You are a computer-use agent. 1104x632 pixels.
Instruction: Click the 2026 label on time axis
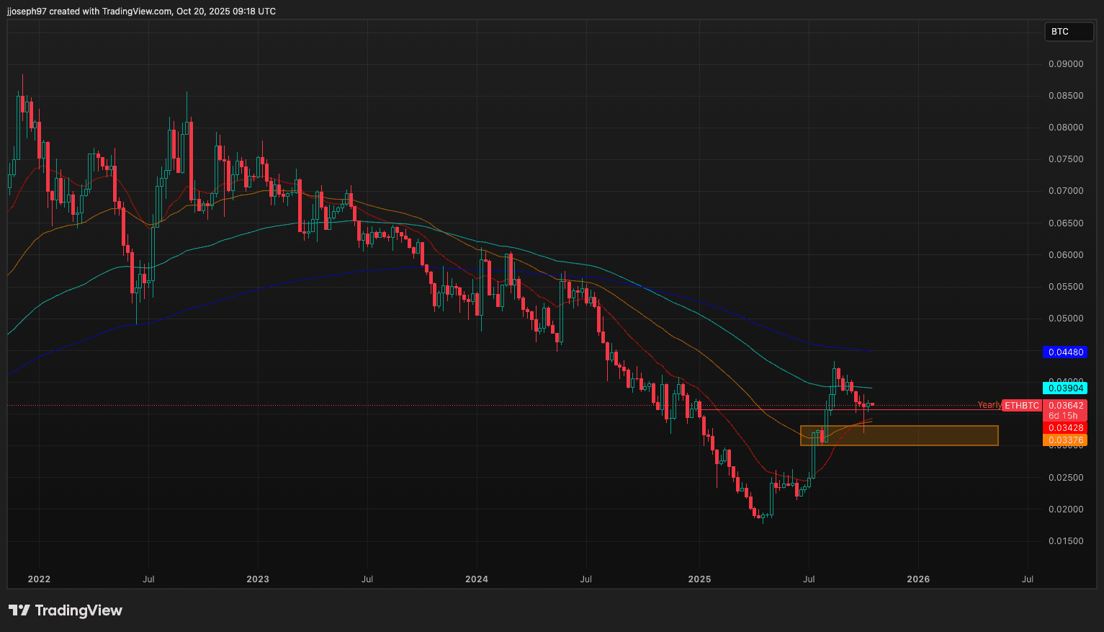[x=918, y=579]
